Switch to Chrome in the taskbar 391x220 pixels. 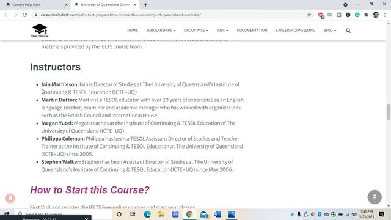point(189,215)
